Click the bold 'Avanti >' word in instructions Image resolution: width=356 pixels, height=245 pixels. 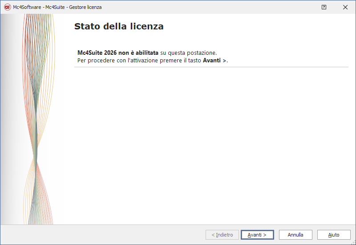tap(214, 61)
